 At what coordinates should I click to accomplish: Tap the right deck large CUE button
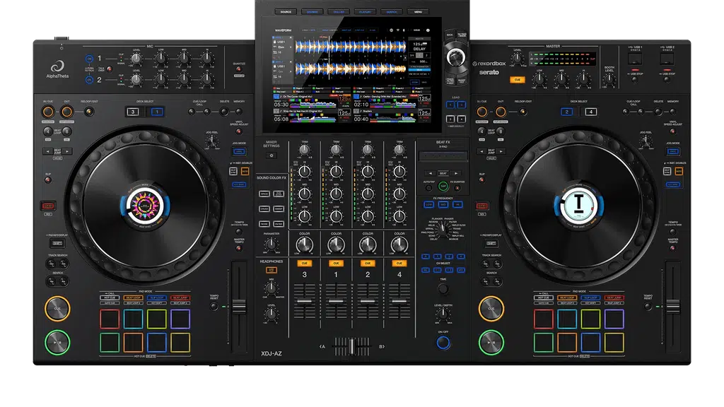click(491, 308)
